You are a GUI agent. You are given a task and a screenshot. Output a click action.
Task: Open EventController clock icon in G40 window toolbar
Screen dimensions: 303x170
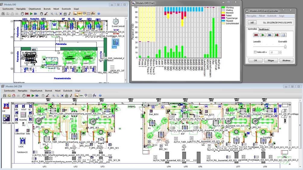point(22,14)
